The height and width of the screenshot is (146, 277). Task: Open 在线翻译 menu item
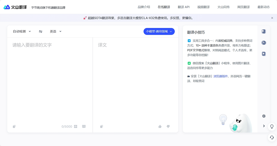pyautogui.click(x=164, y=7)
